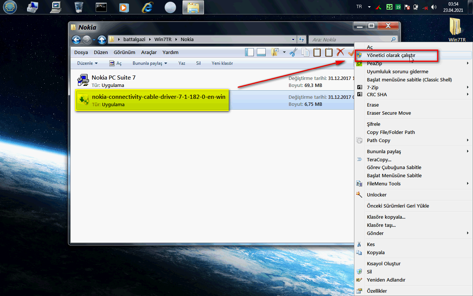This screenshot has width=473, height=296.
Task: Launch the media player taskbar icon
Action: (124, 7)
